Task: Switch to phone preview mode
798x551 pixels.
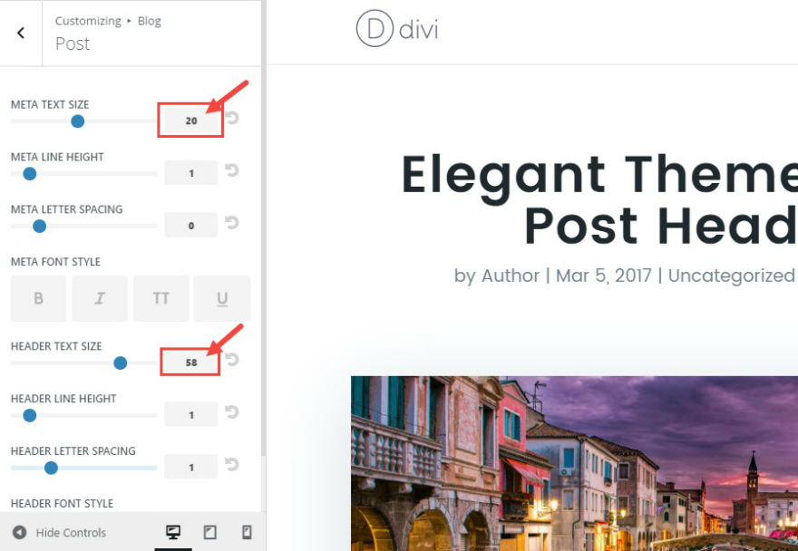Action: pyautogui.click(x=247, y=533)
